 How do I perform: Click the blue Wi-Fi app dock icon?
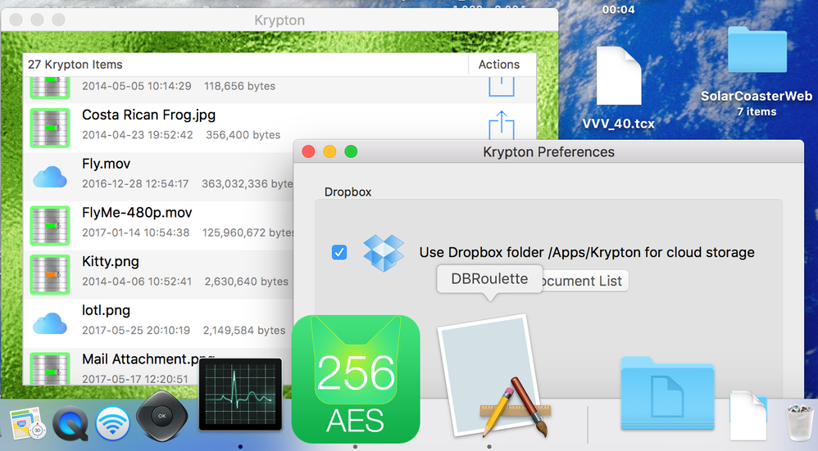(112, 423)
